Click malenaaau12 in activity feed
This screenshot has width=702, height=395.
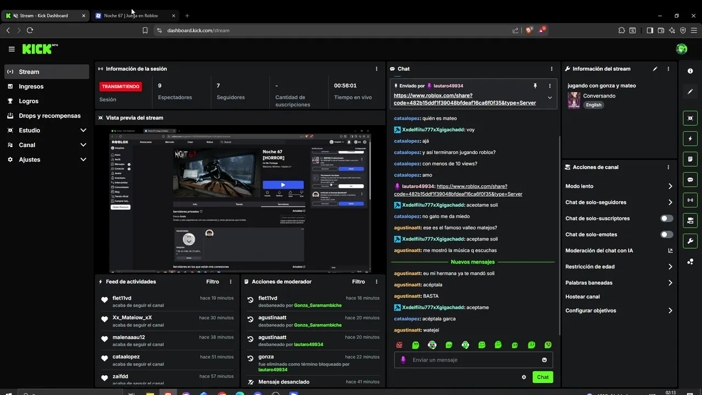click(129, 337)
